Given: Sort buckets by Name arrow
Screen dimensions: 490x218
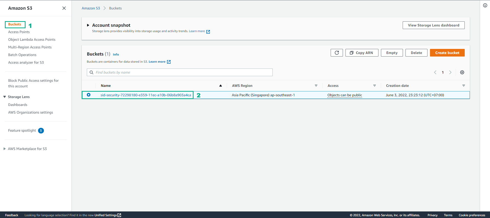Looking at the screenshot, I should pyautogui.click(x=221, y=86).
